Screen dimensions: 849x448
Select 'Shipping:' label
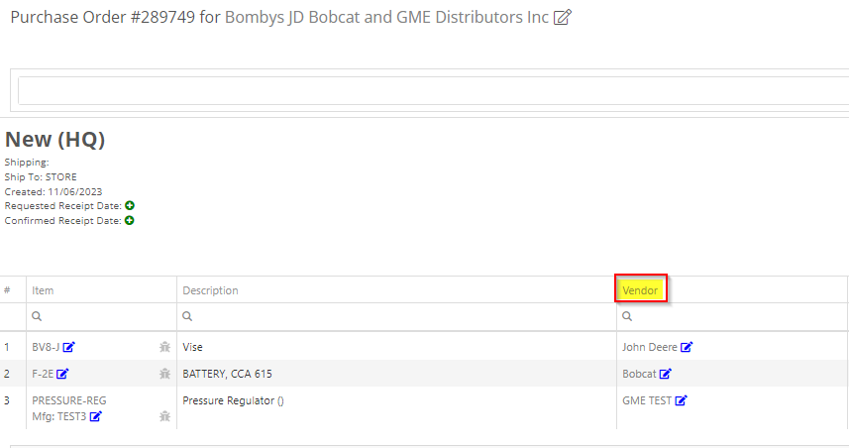[x=27, y=163]
